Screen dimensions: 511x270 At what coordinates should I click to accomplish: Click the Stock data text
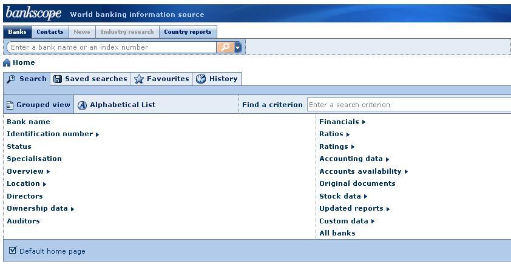point(340,196)
